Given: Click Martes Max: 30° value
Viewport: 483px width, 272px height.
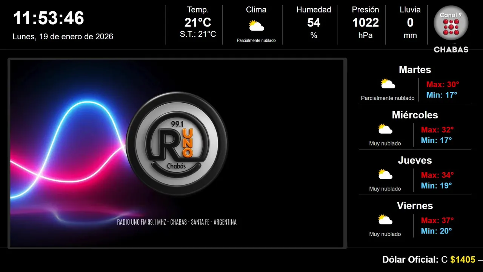Looking at the screenshot, I should coord(443,85).
